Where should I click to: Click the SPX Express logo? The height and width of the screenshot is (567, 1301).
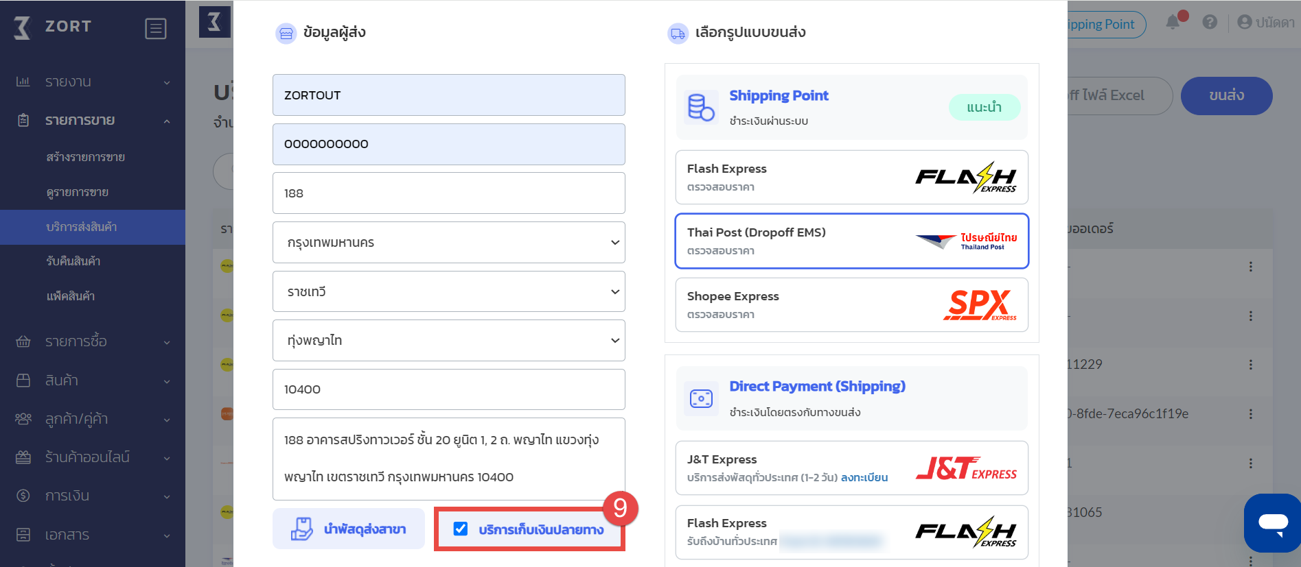pyautogui.click(x=979, y=305)
